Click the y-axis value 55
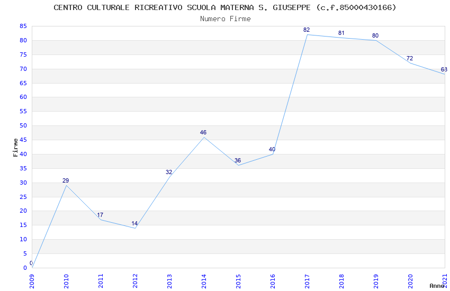Screen dimensions: 450x291 23,112
